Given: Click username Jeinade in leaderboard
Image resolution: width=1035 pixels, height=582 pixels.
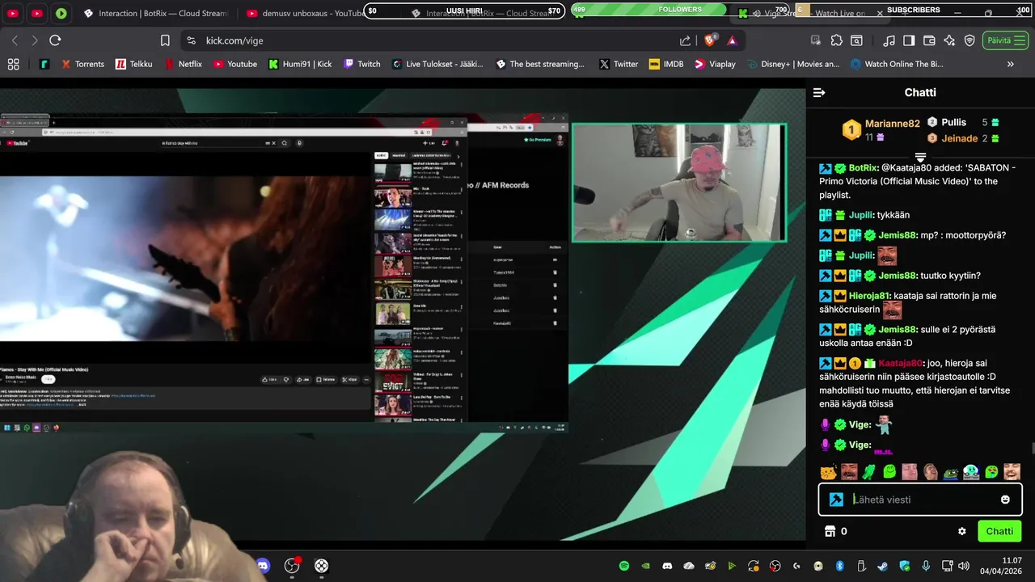Looking at the screenshot, I should 959,138.
